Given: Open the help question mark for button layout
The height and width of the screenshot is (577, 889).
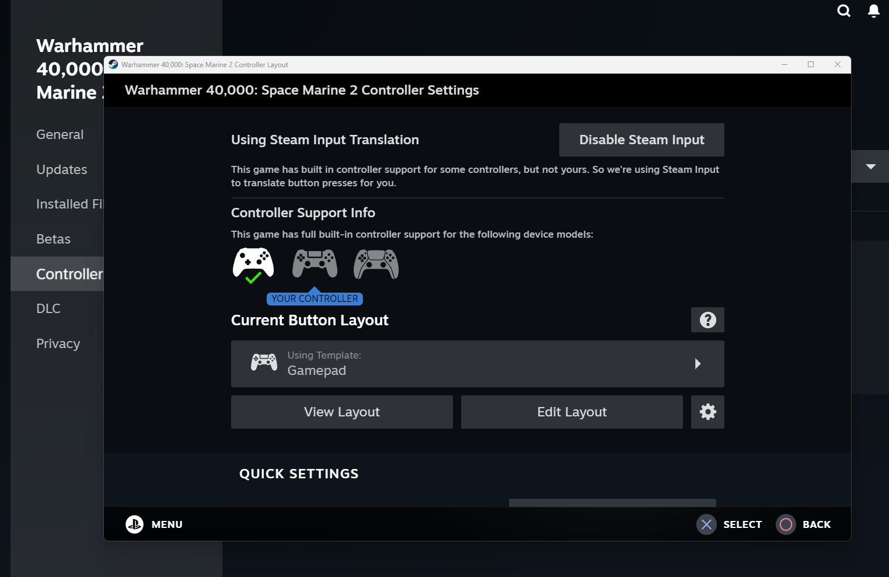Looking at the screenshot, I should coord(707,320).
